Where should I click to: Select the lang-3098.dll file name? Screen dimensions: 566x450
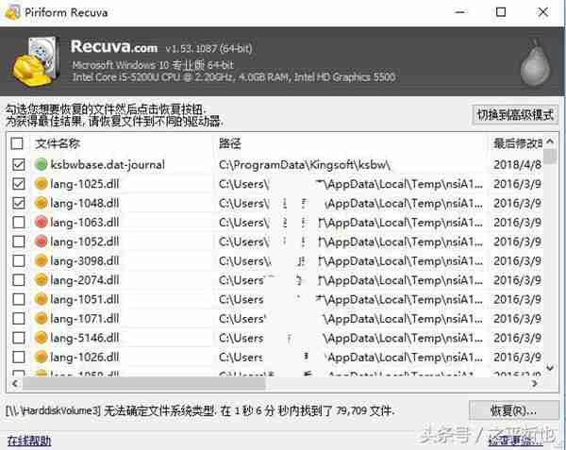(x=85, y=261)
